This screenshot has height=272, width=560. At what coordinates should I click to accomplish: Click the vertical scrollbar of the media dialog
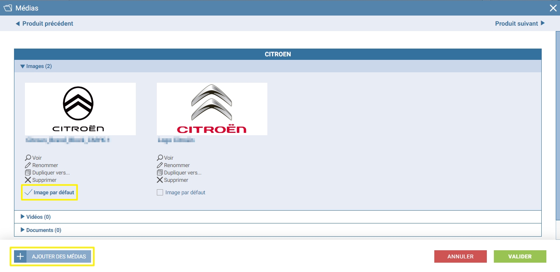click(558, 126)
